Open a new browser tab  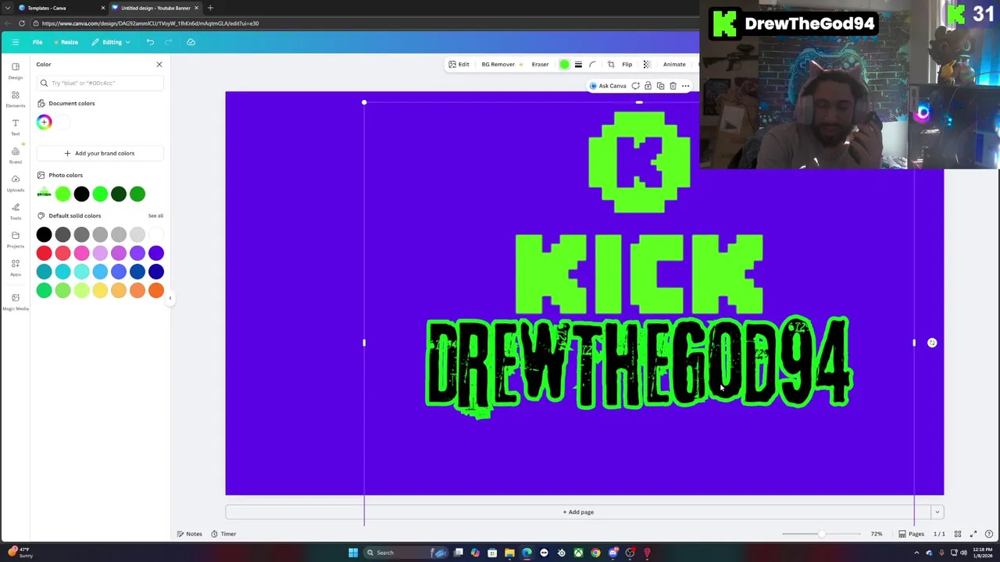pyautogui.click(x=210, y=8)
